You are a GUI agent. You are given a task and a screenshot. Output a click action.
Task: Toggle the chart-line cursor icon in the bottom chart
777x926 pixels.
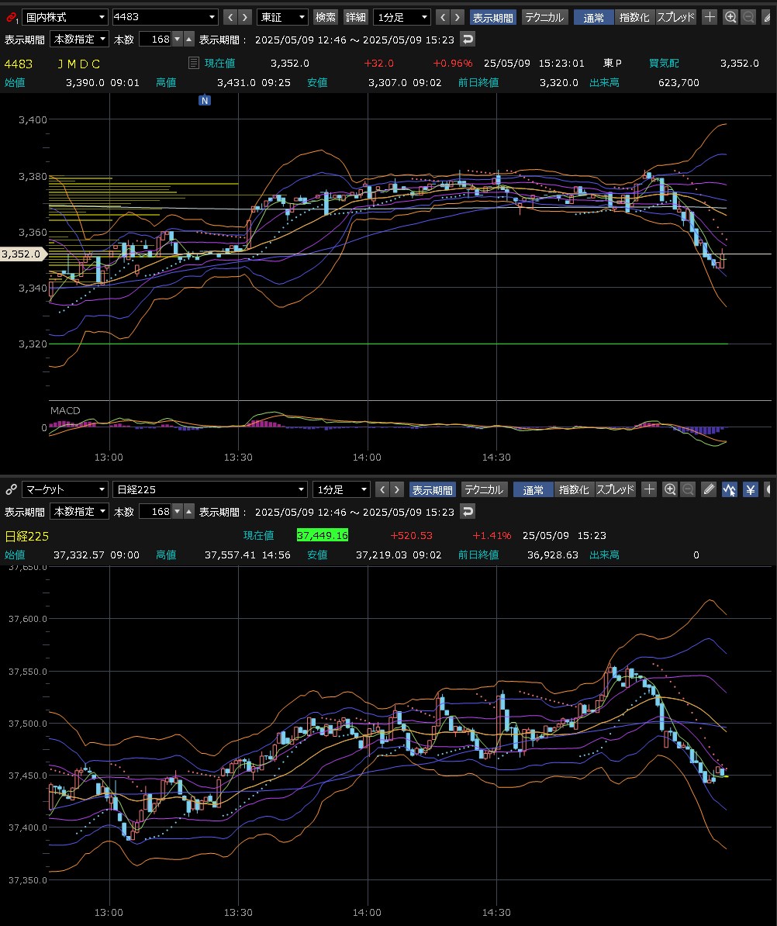click(729, 489)
